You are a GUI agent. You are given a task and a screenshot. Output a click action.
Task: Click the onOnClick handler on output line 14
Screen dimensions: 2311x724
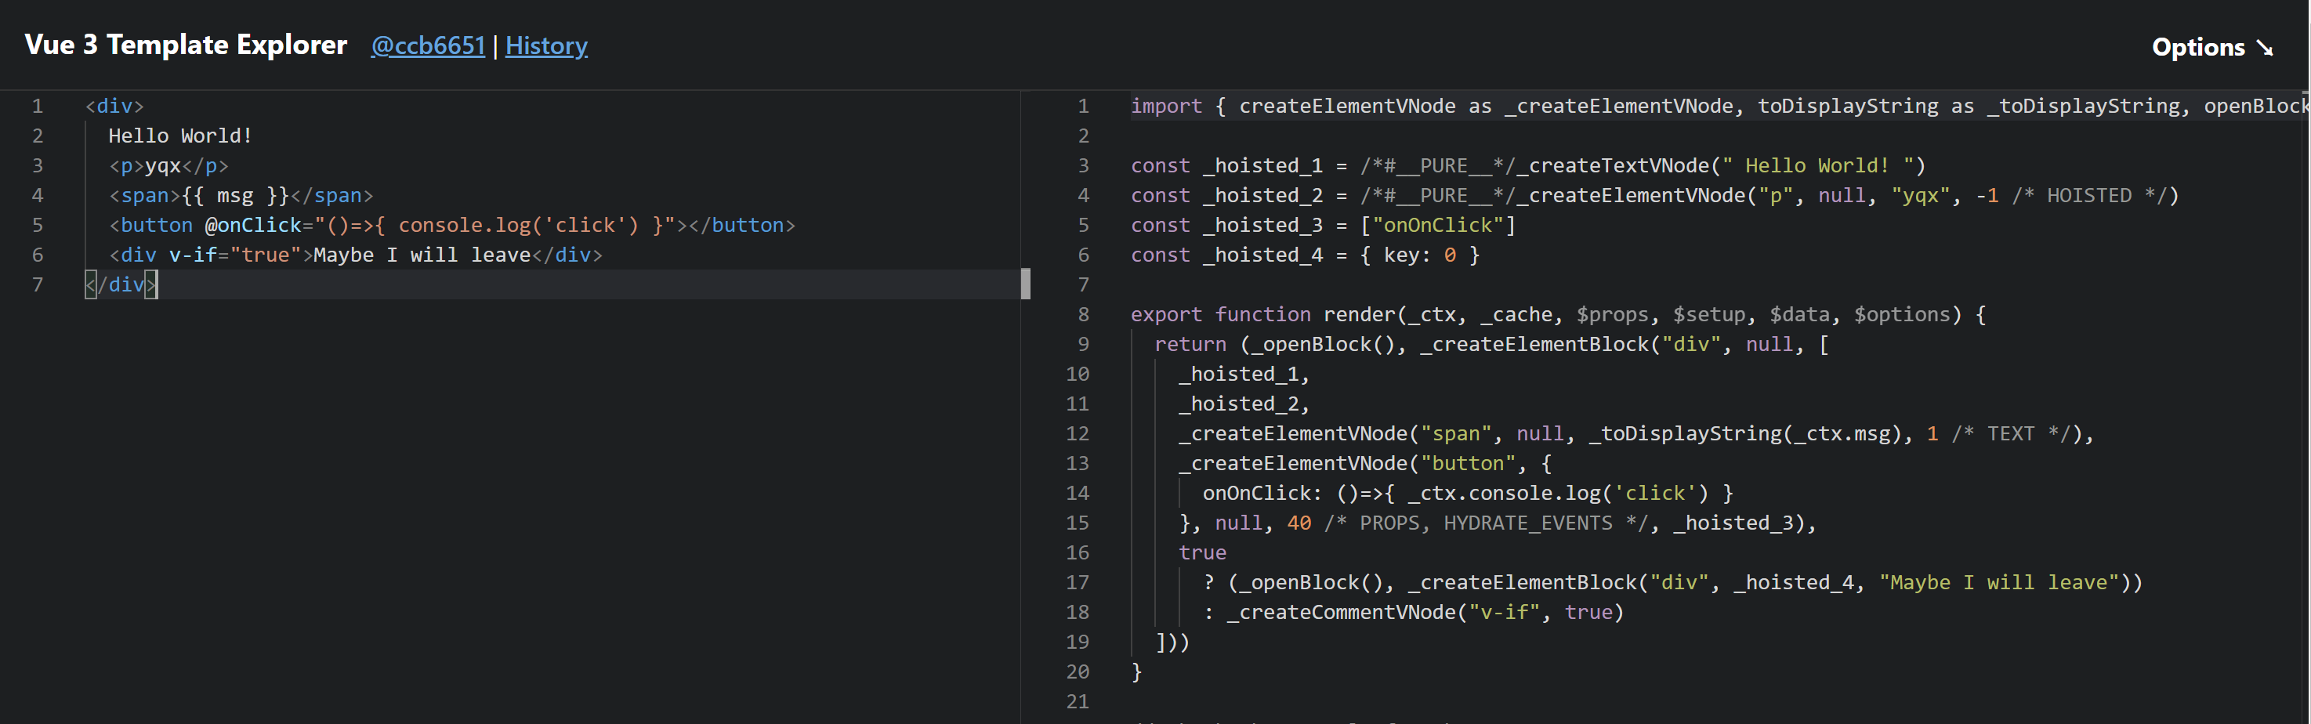click(1468, 493)
